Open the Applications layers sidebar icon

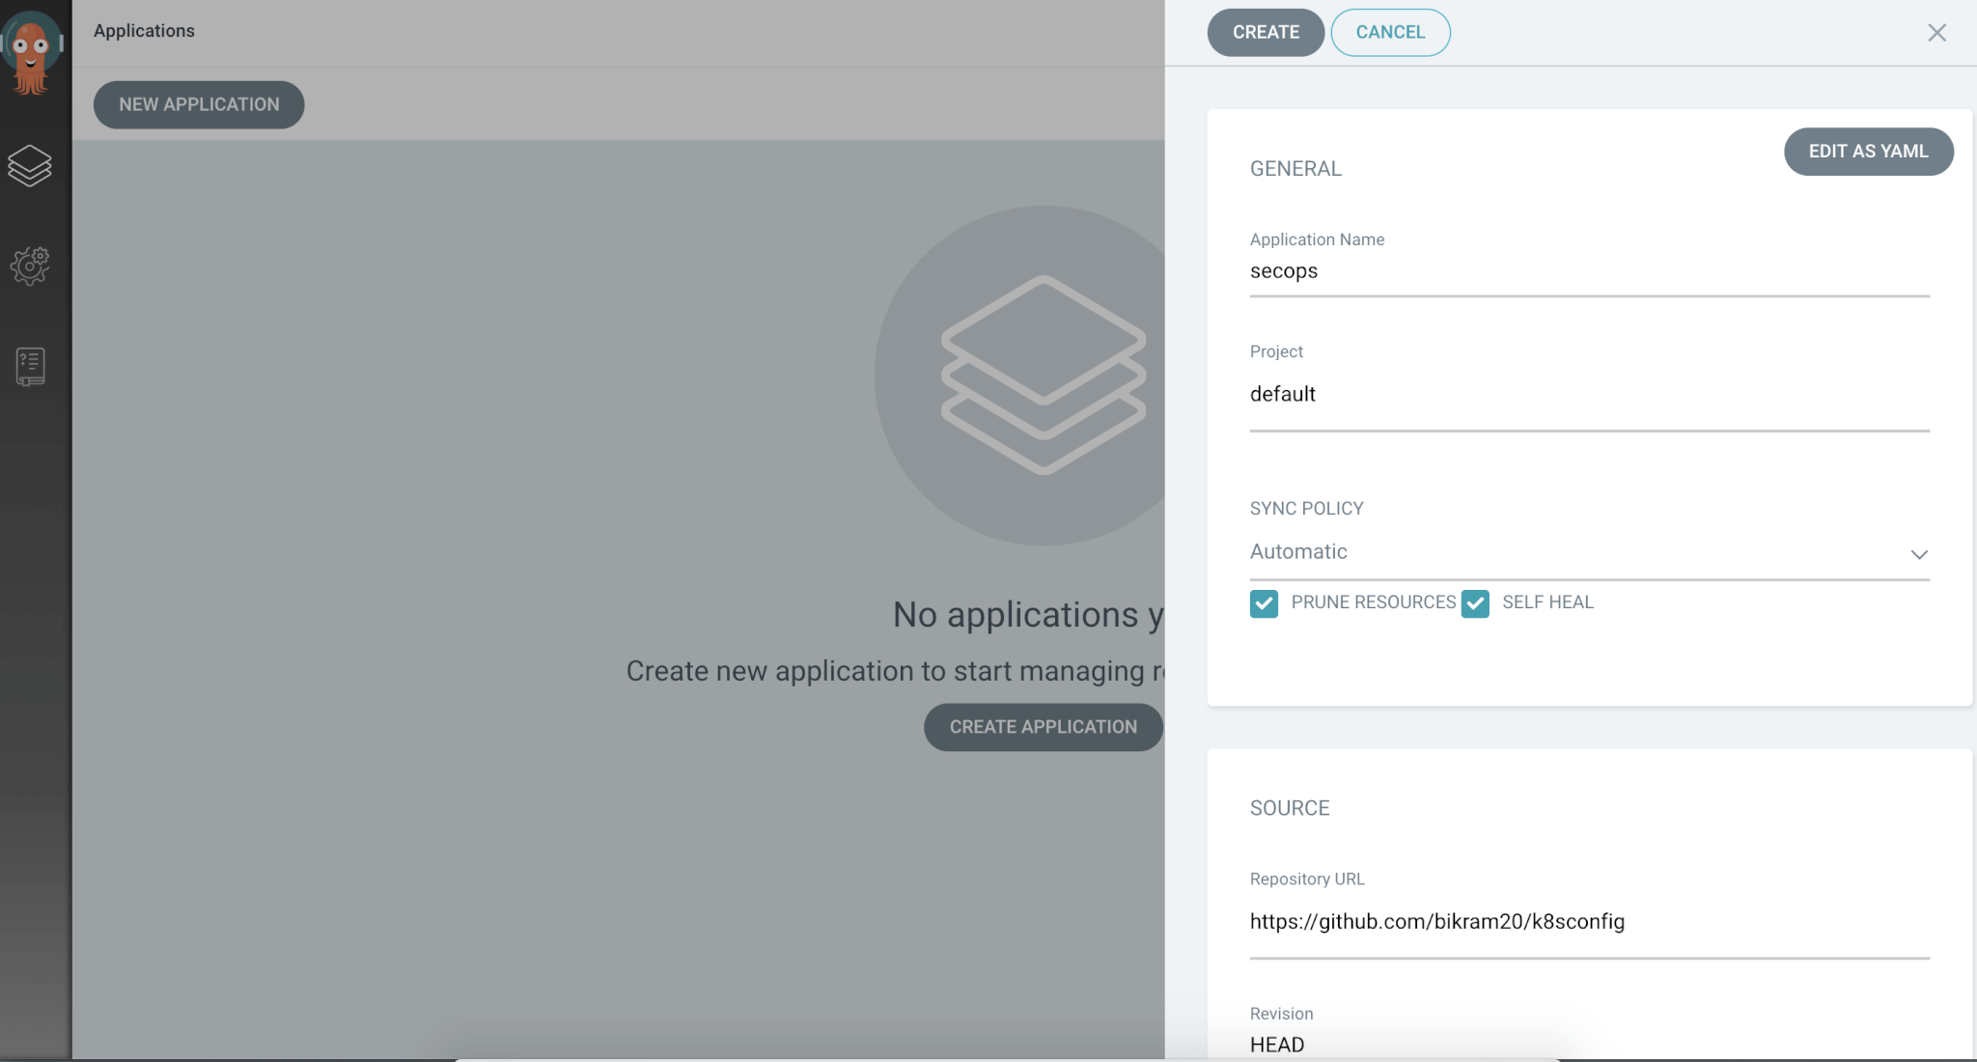click(30, 165)
